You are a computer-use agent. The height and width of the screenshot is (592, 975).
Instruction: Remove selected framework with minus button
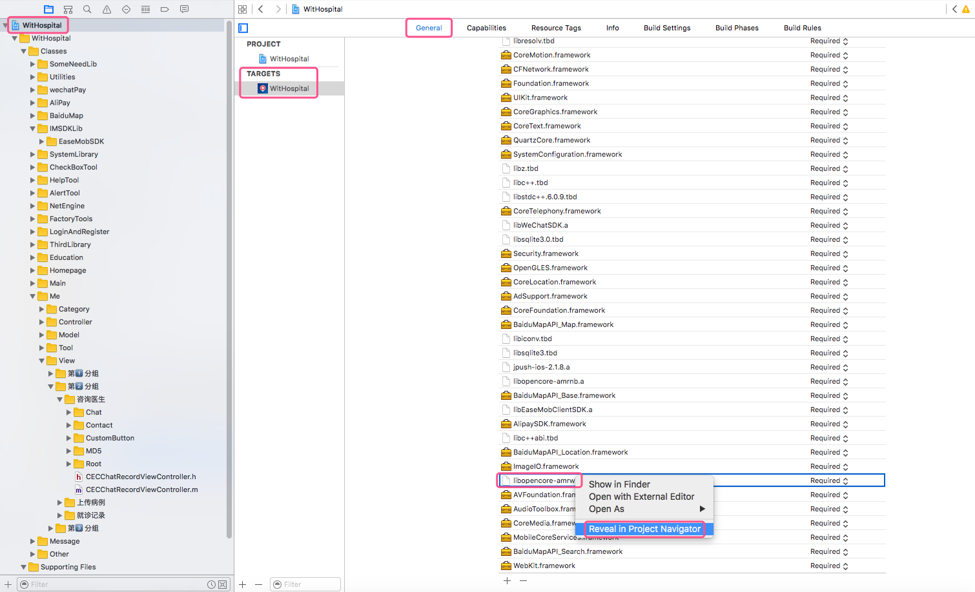tap(523, 580)
